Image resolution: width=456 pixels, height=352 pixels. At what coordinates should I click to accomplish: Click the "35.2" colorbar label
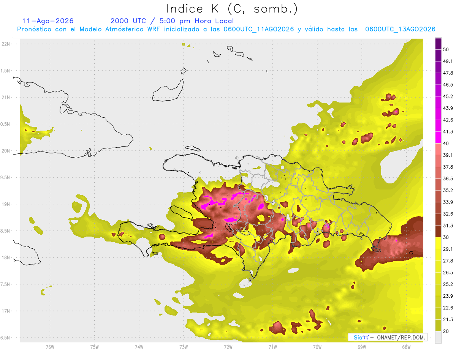coord(448,190)
